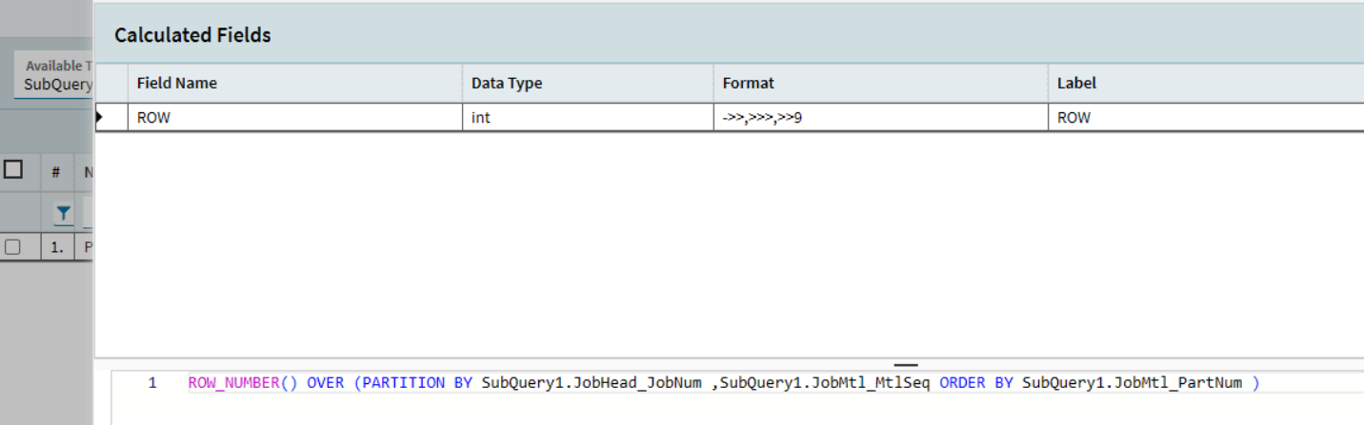Click the # column header
The image size is (1364, 425).
click(56, 172)
